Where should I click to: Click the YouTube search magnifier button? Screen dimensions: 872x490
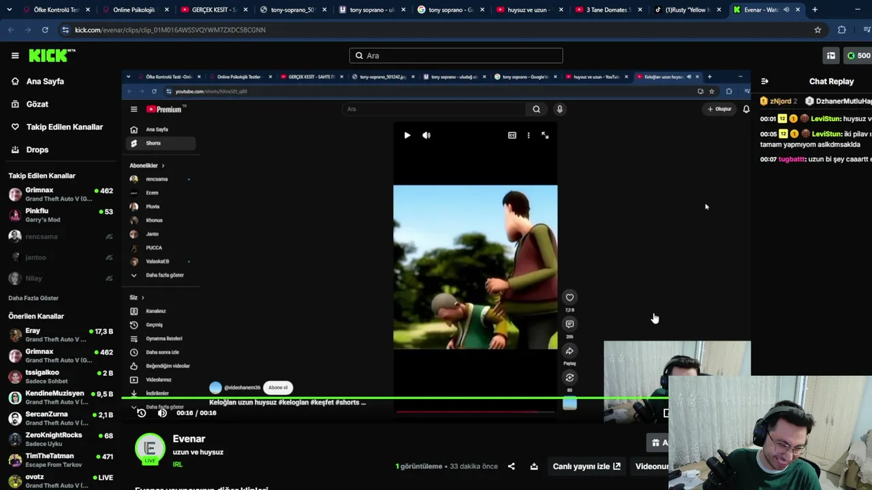click(x=536, y=109)
